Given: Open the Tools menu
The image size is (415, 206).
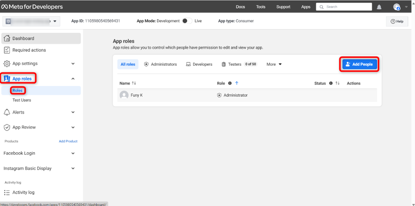Looking at the screenshot, I should (x=261, y=7).
